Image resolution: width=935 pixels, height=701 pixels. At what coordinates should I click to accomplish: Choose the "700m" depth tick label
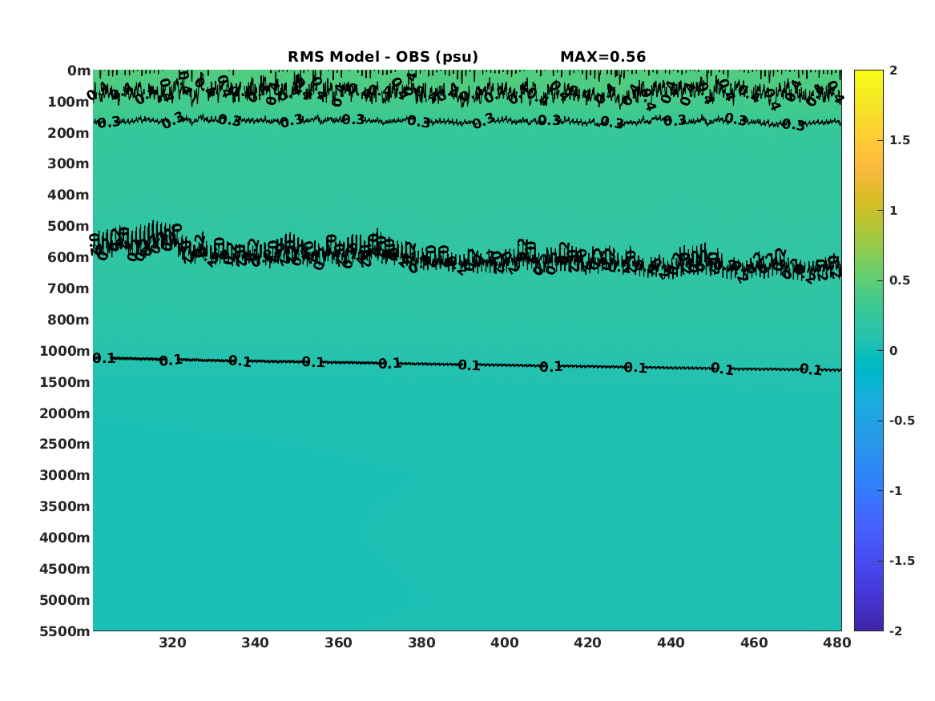point(69,288)
